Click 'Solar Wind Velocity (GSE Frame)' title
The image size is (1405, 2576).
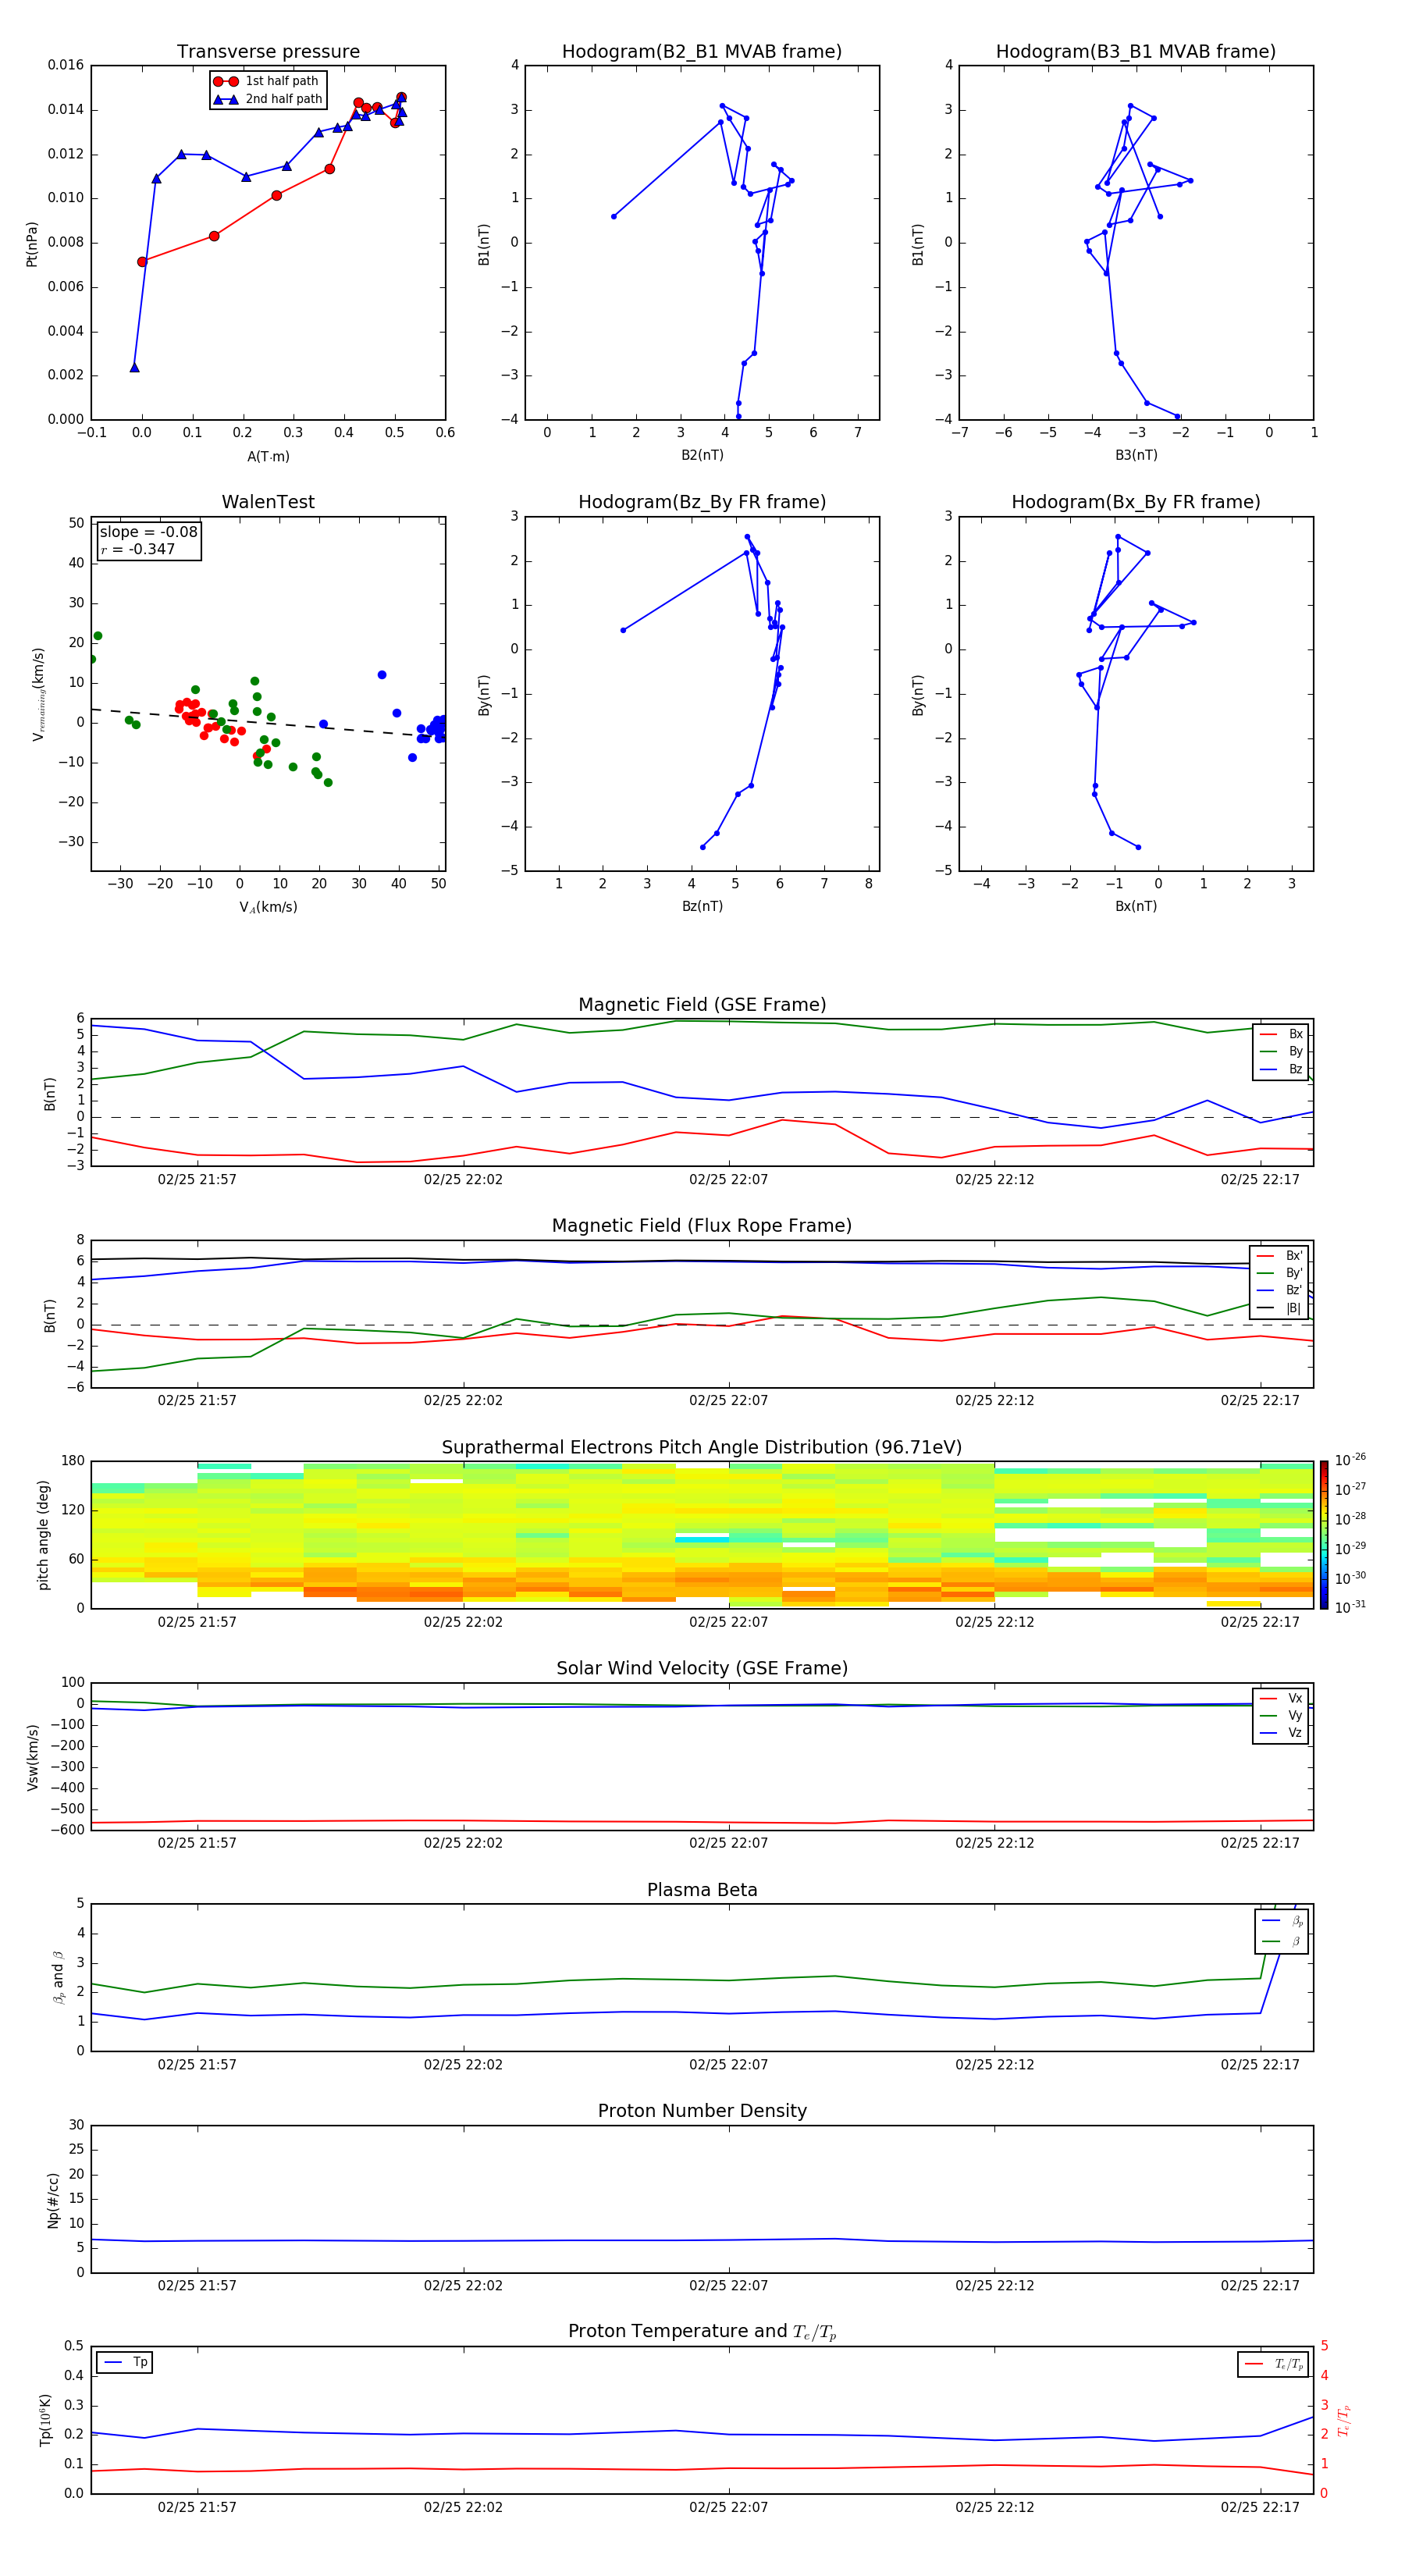(x=702, y=1668)
